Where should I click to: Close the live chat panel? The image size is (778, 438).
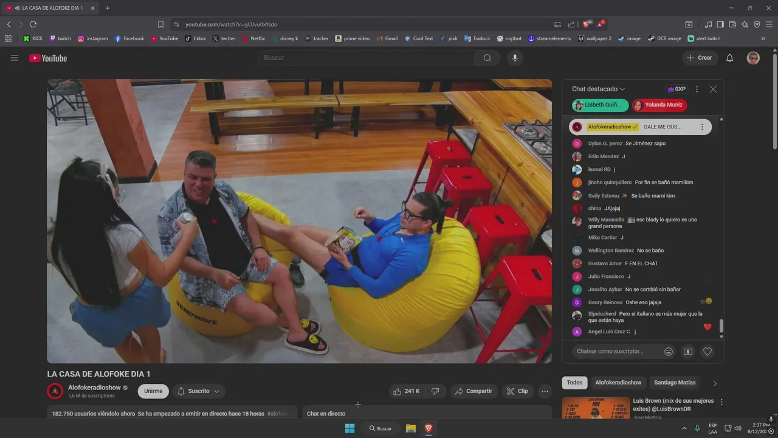[x=713, y=89]
